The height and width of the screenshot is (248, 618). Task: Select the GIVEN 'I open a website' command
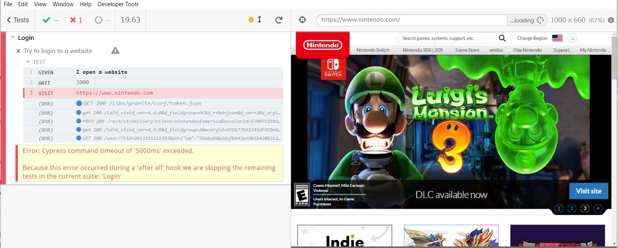pyautogui.click(x=153, y=72)
